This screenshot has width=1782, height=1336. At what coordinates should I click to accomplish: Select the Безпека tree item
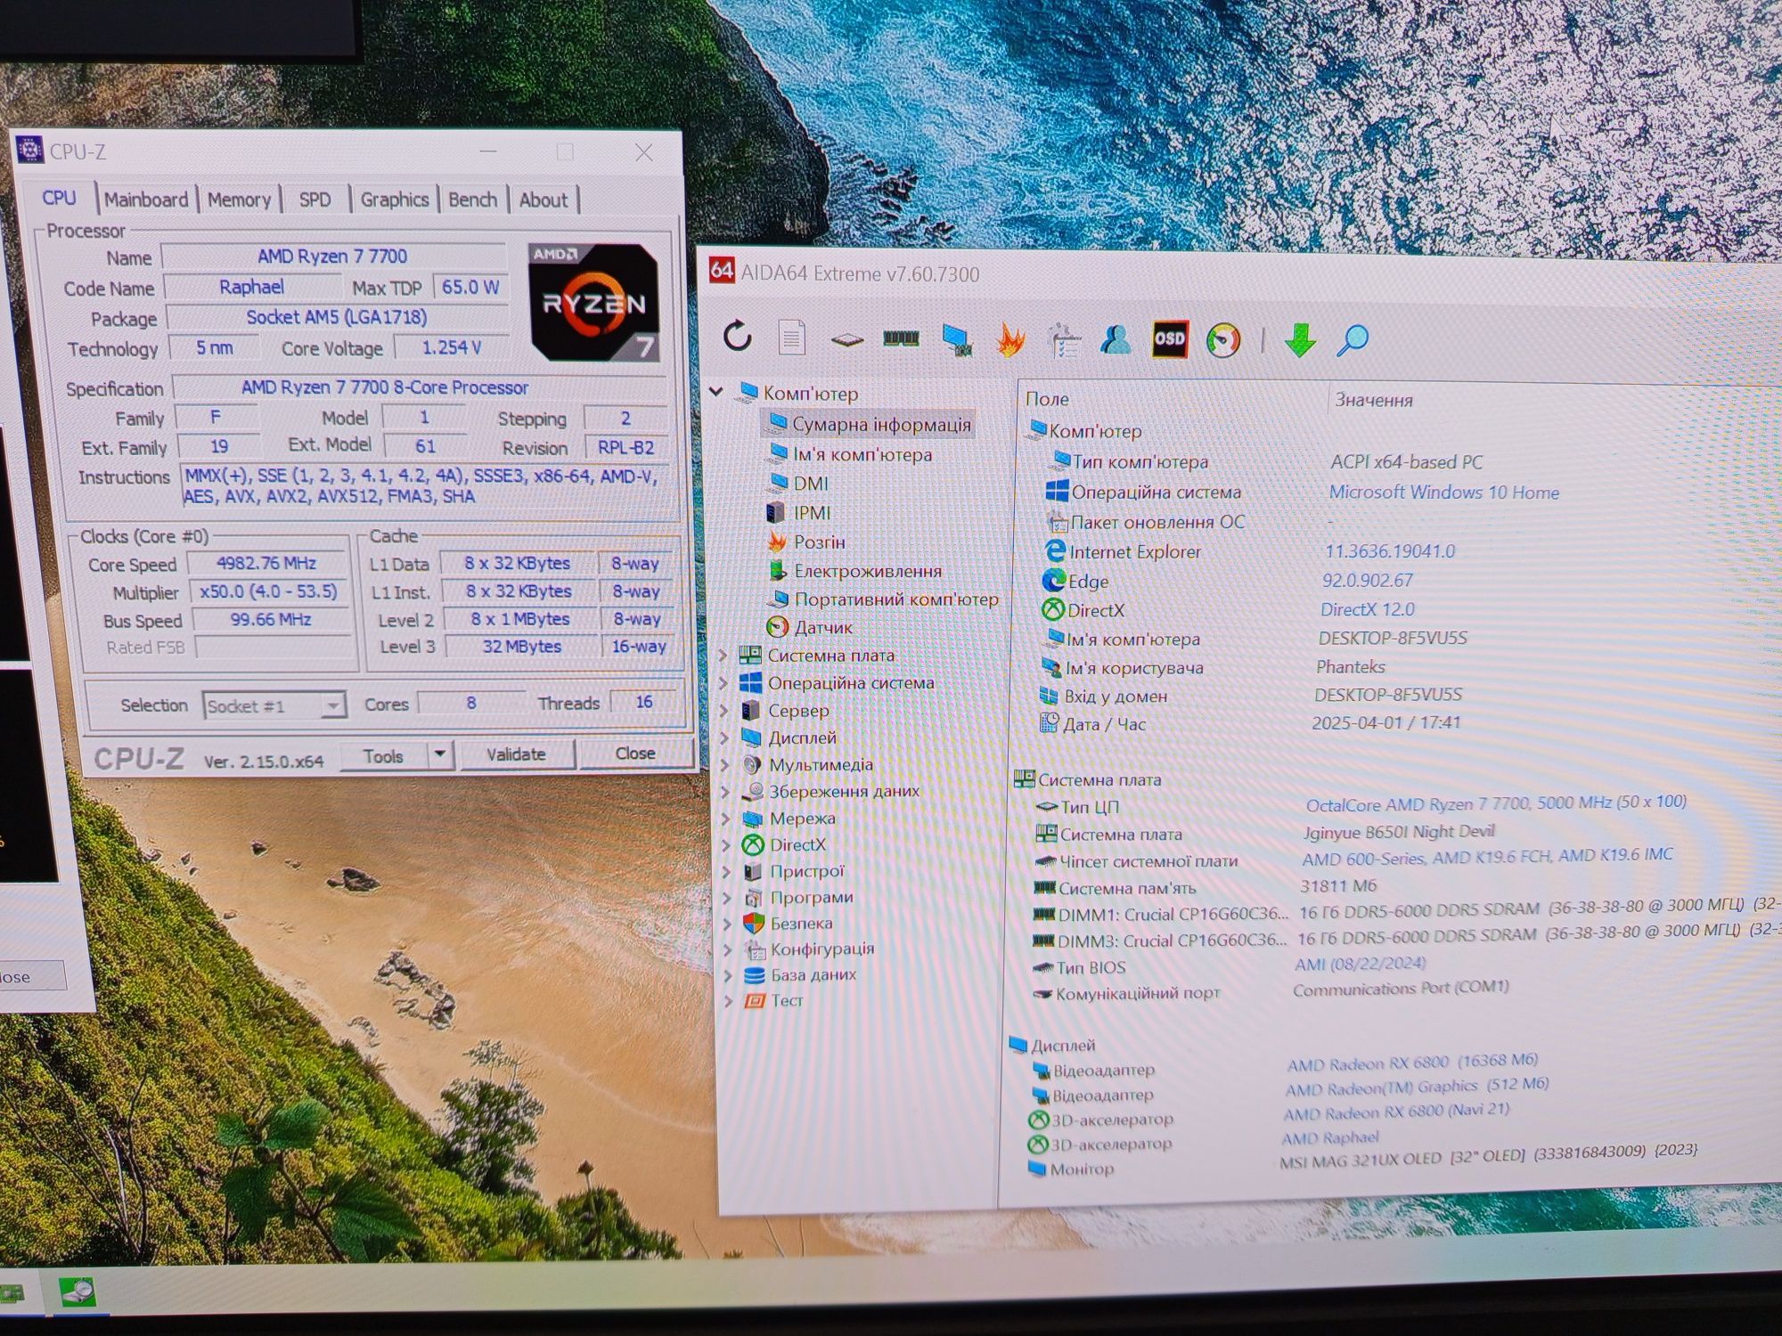coord(801,924)
